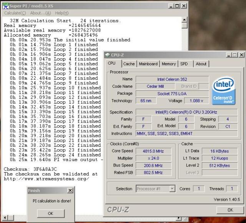Click the Multiplier value 'x 24.0'

153,158
